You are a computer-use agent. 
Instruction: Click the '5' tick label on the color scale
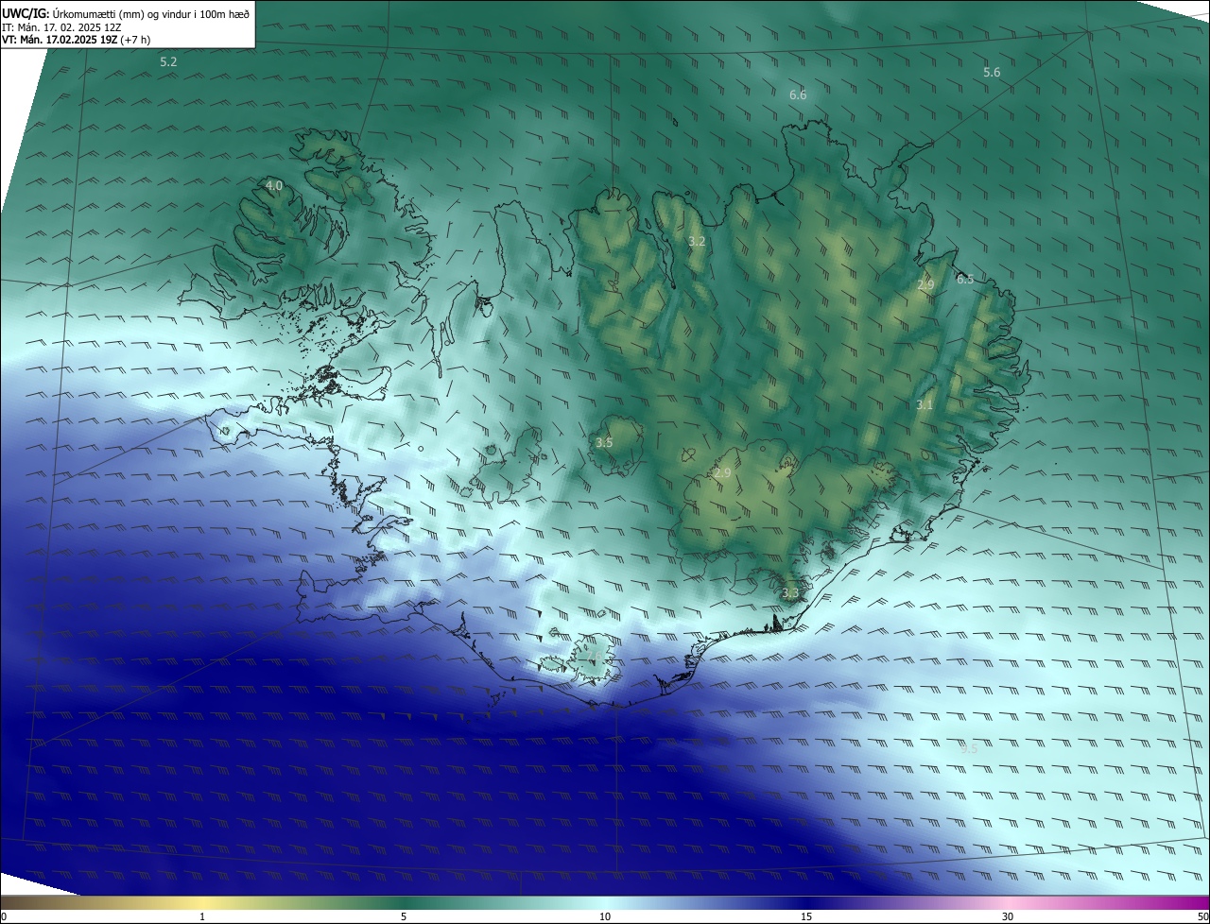(404, 916)
